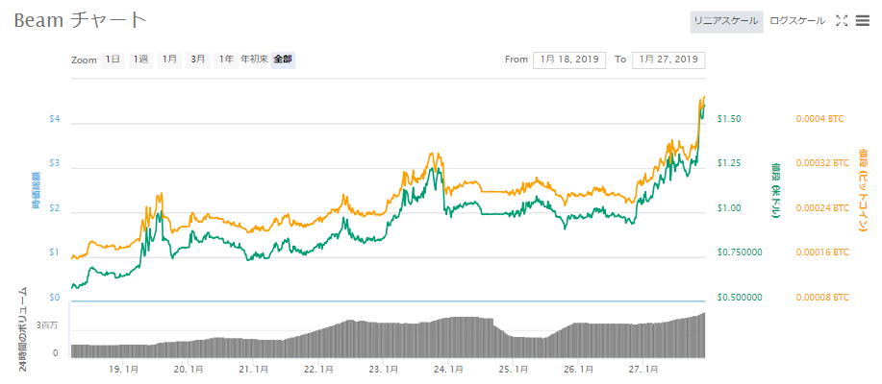Open the hamburger chart export menu
The width and height of the screenshot is (882, 384).
tap(862, 20)
